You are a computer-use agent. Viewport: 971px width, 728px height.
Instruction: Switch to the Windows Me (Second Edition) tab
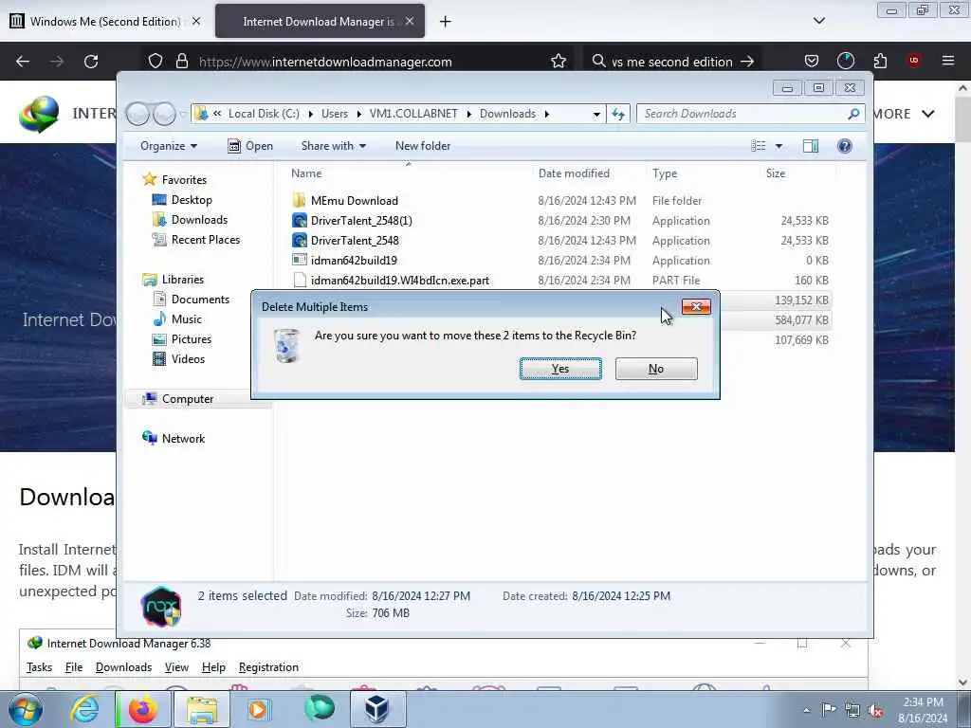105,21
